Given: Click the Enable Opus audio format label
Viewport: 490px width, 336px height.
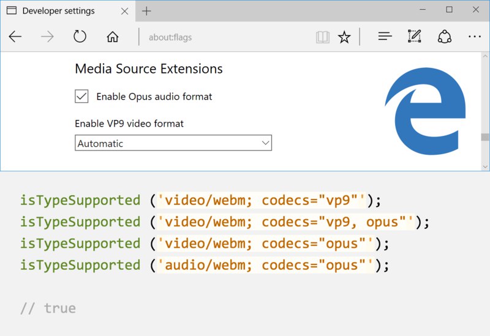Looking at the screenshot, I should 154,97.
